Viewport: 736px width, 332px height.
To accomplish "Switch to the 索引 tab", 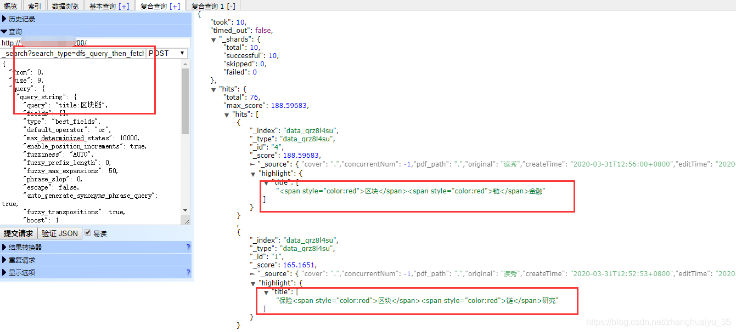I will [x=35, y=6].
